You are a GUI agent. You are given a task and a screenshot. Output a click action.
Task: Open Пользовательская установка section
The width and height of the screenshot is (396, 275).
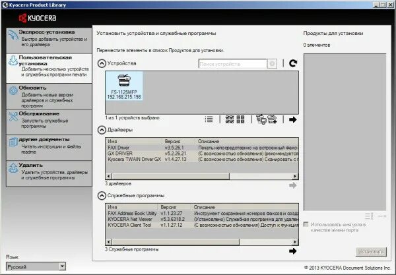point(49,69)
